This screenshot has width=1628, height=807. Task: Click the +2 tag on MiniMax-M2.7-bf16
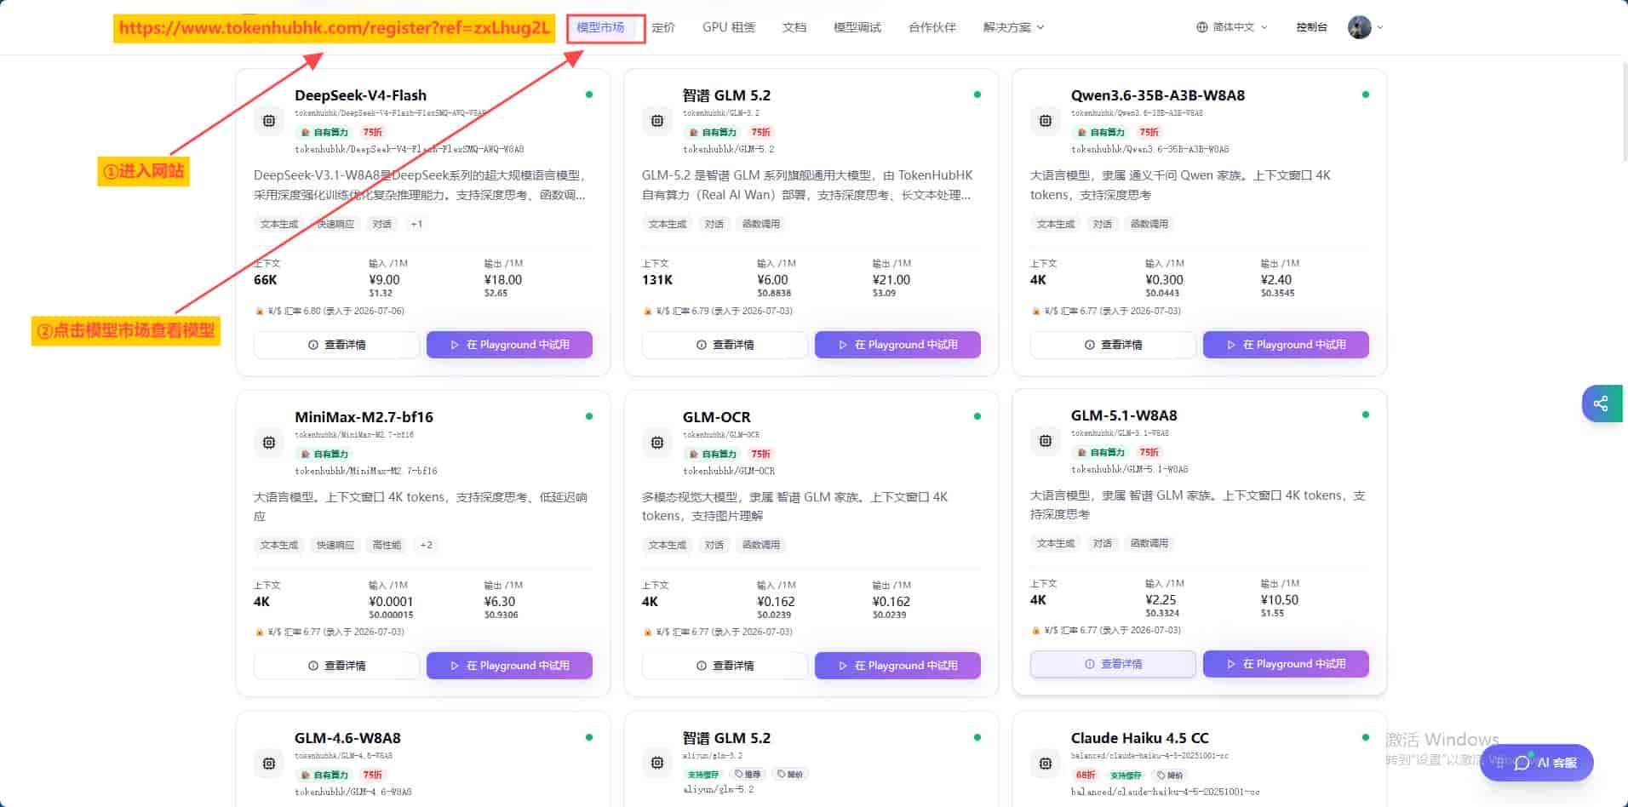[x=426, y=545]
